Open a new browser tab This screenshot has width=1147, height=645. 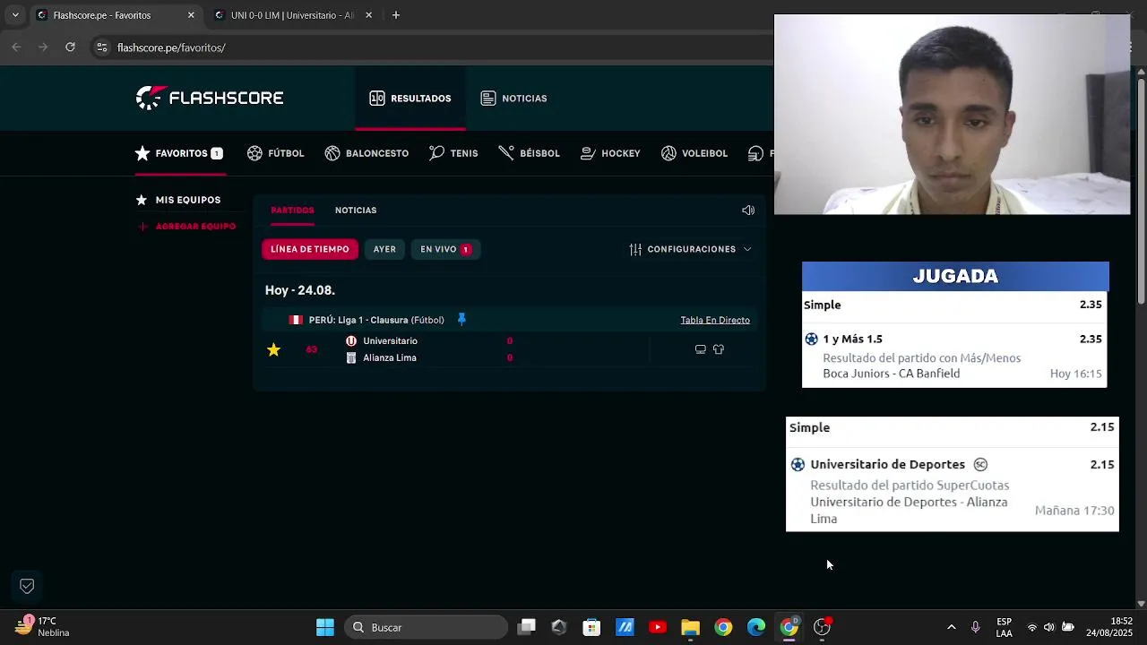(x=396, y=15)
